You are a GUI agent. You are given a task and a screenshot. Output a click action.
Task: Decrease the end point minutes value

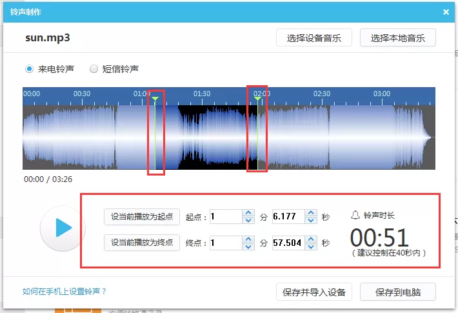[x=248, y=247]
